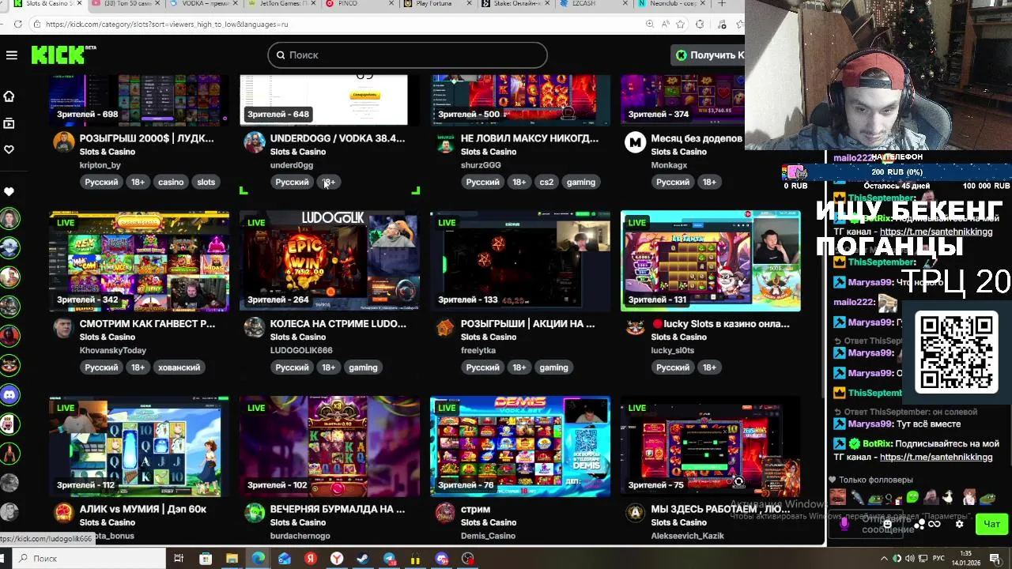Image resolution: width=1012 pixels, height=569 pixels.
Task: Add page to favorites with star icon
Action: [681, 24]
